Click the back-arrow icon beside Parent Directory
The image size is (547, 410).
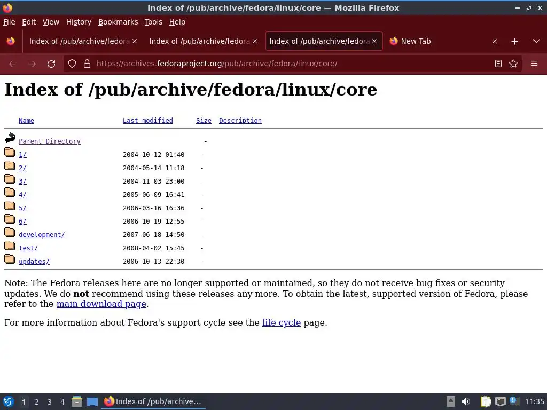10,138
